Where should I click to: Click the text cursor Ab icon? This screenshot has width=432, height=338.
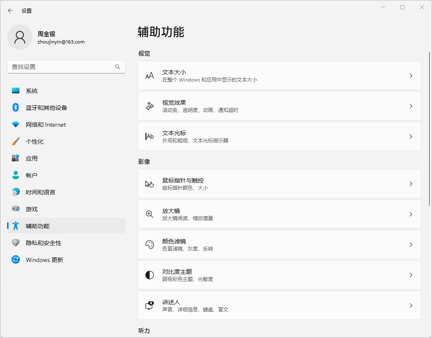coord(150,136)
